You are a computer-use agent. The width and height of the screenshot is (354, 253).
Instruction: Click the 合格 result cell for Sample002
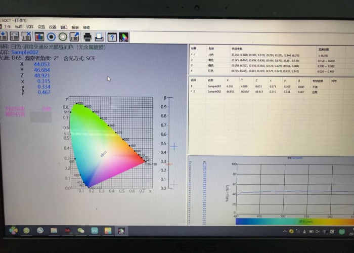click(315, 92)
